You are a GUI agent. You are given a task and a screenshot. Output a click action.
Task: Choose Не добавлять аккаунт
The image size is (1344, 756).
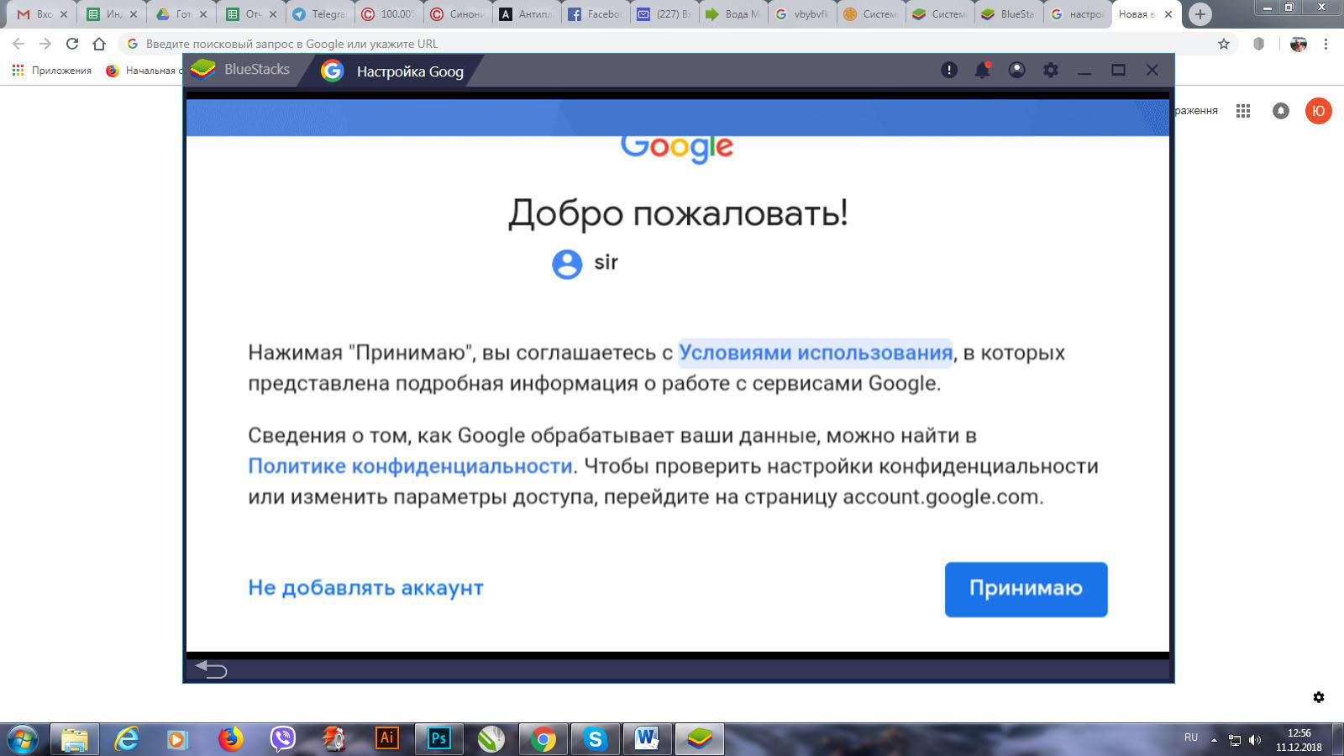[365, 588]
